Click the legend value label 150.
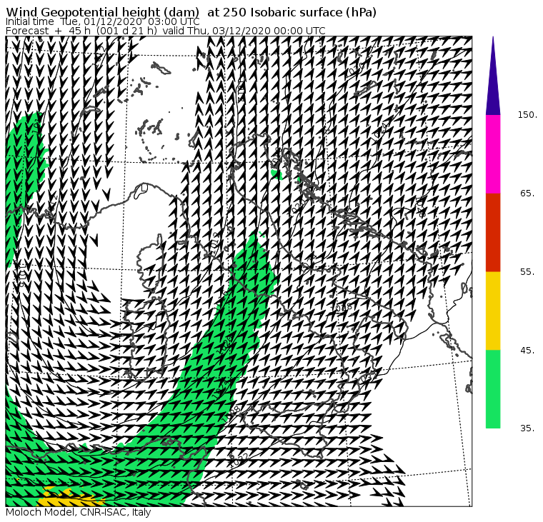This screenshot has height=522, width=543. point(527,115)
